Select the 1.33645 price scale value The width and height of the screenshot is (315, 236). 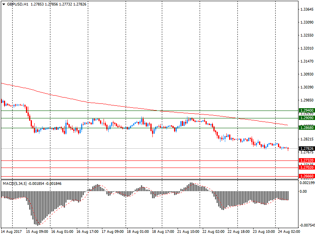[307, 9]
